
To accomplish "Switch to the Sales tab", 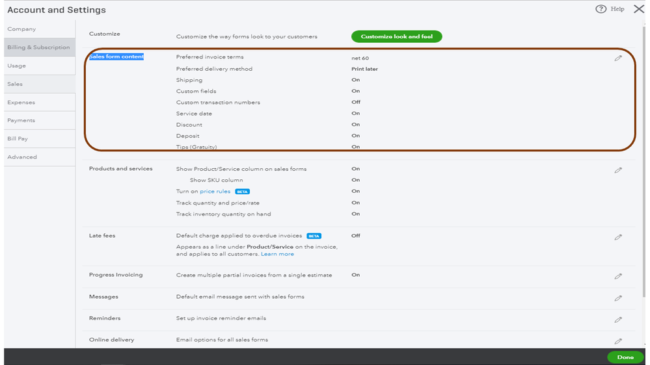I will click(x=40, y=84).
